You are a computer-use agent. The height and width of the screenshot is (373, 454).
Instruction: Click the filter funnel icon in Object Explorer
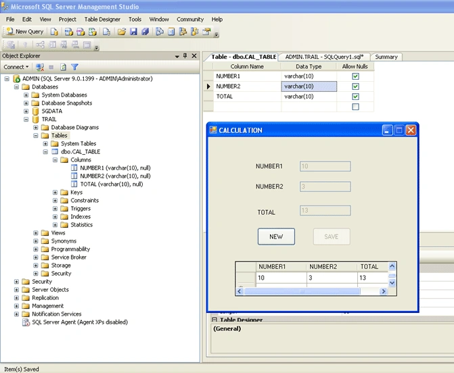tap(74, 67)
